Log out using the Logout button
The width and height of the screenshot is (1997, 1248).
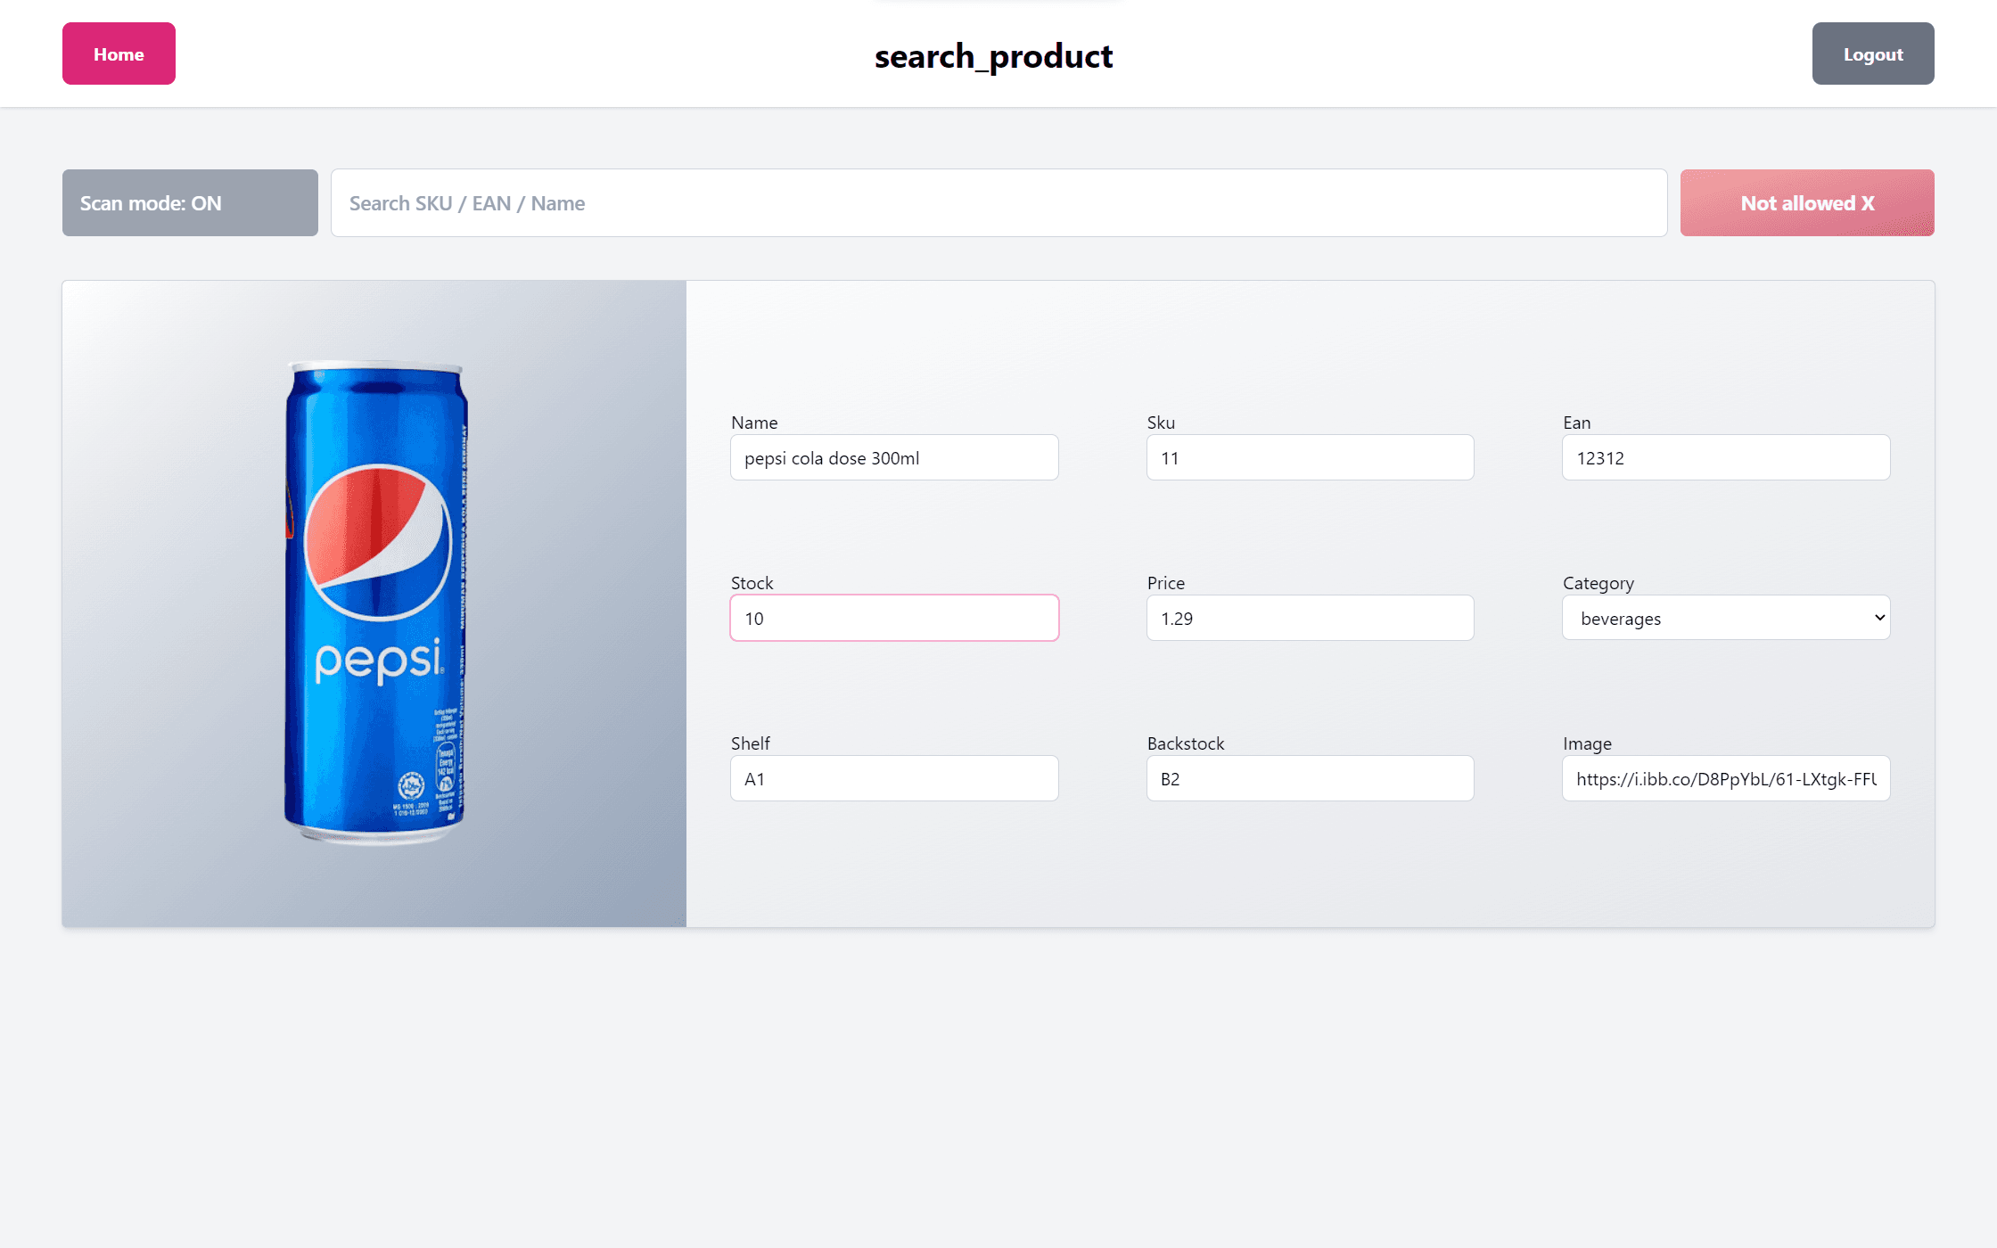click(x=1873, y=53)
